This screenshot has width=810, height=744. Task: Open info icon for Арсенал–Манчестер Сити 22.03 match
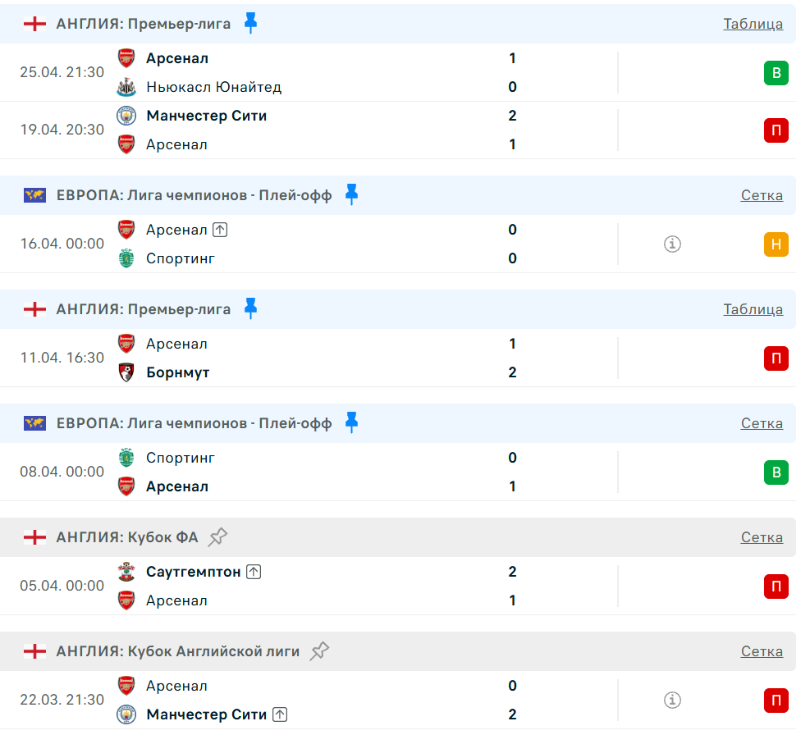672,700
